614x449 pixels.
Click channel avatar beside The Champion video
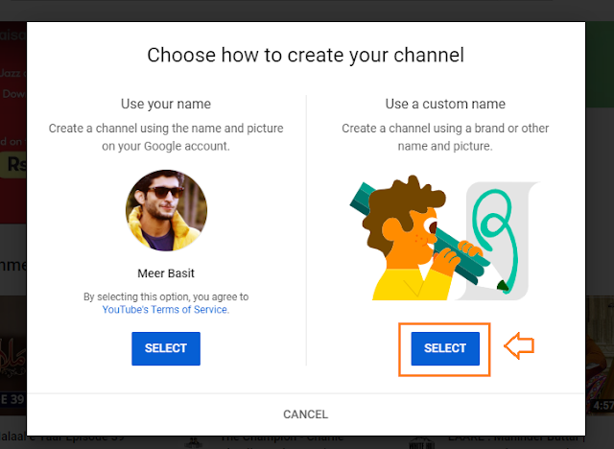[194, 442]
